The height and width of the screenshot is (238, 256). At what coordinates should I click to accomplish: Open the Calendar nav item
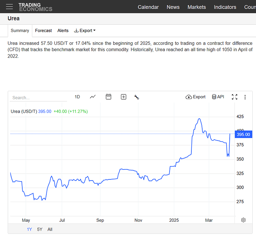148,7
